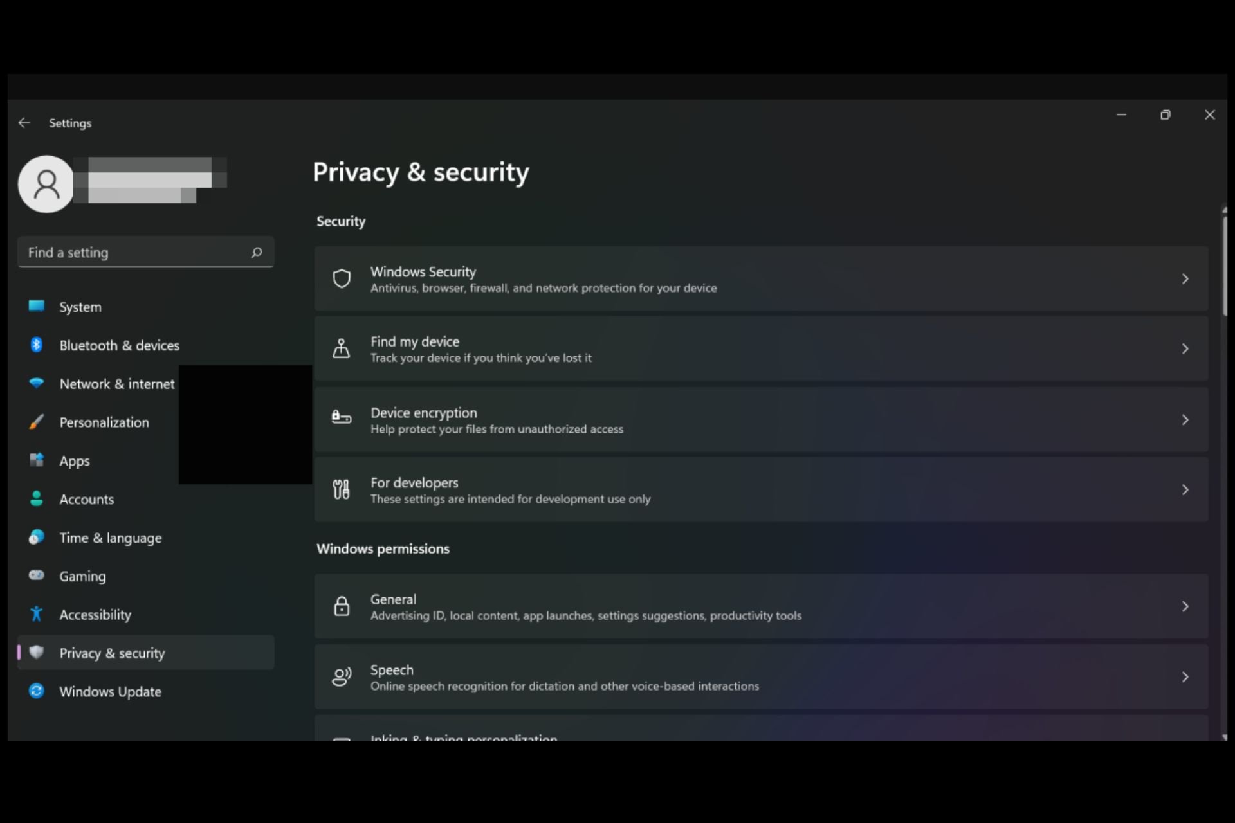Open the Gaming category
This screenshot has height=823, width=1235.
pyautogui.click(x=146, y=576)
